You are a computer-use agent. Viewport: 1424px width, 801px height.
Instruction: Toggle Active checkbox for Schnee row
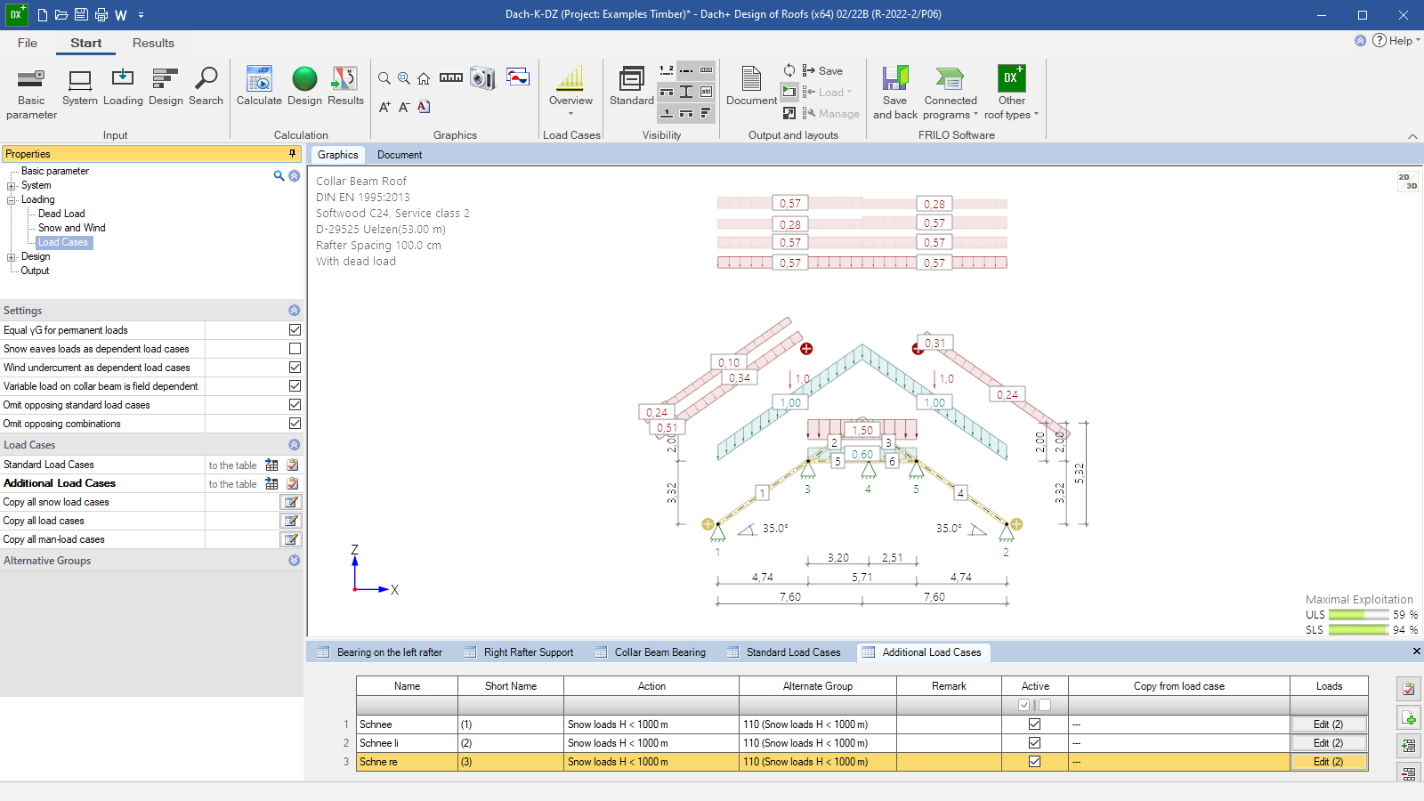[x=1034, y=724]
